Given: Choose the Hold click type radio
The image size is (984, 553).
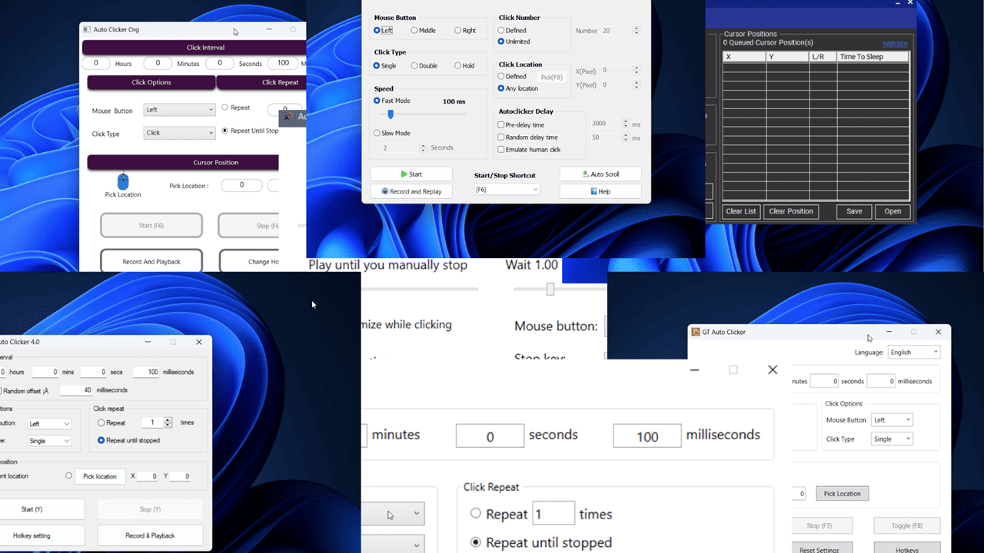Looking at the screenshot, I should [458, 66].
